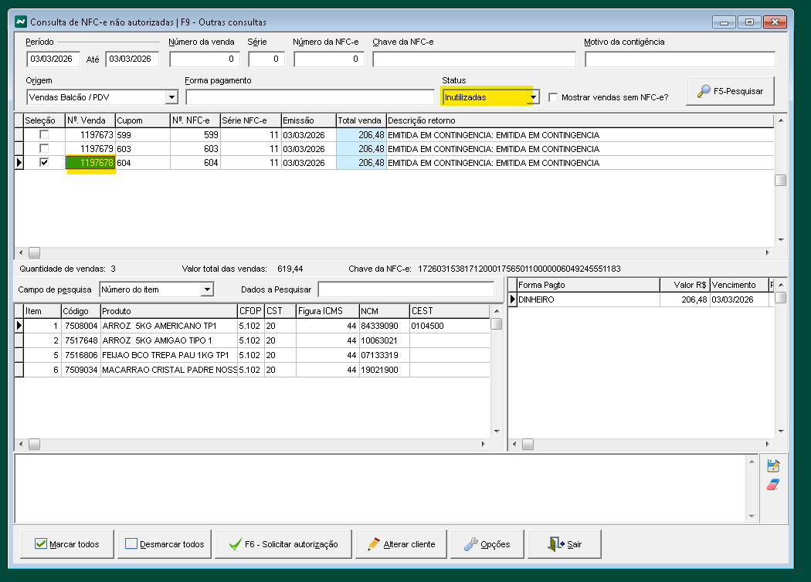Check the selection box for sale 1197679
The height and width of the screenshot is (582, 811).
(x=44, y=149)
